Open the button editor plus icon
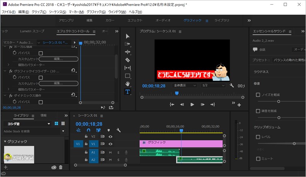 pos(239,105)
